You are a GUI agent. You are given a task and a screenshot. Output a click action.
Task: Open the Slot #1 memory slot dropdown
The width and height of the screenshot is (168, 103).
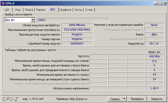[x=20, y=20]
